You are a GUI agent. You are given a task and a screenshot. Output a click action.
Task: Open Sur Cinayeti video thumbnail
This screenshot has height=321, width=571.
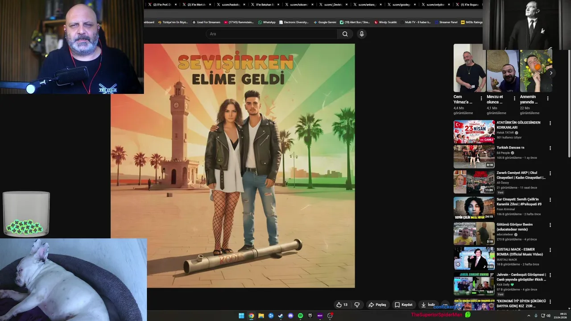(474, 208)
